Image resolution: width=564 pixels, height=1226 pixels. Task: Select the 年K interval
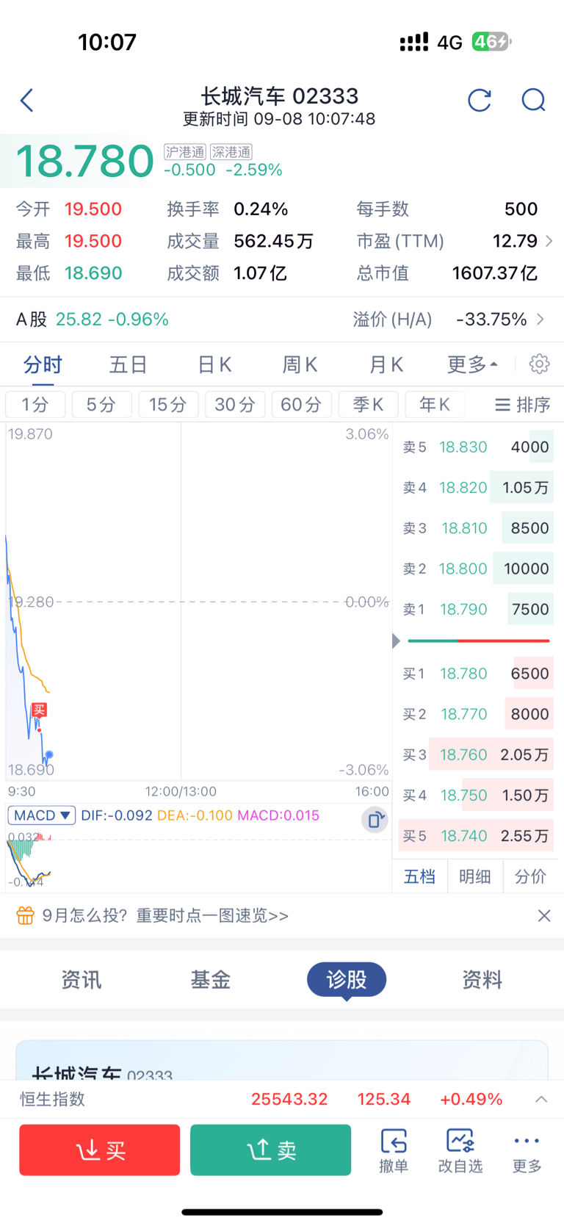435,405
